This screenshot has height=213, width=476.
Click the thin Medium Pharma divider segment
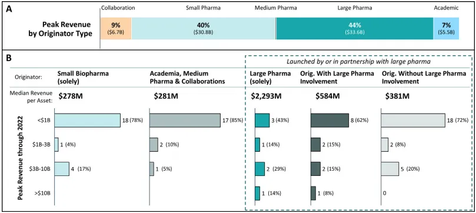click(x=276, y=28)
